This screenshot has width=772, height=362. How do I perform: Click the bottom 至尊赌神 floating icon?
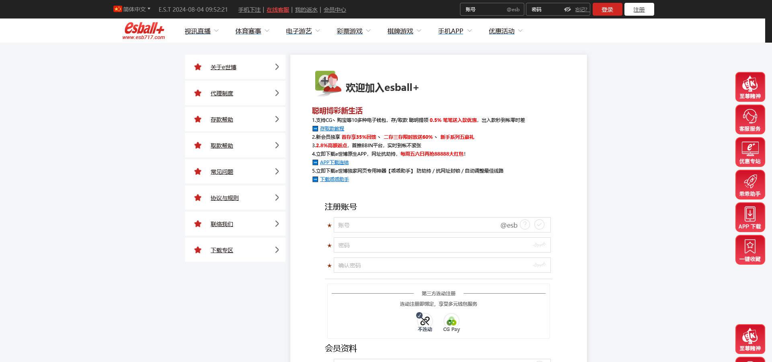750,339
